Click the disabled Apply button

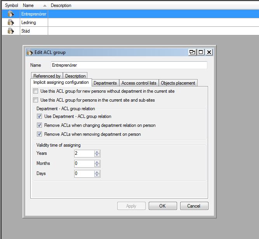[131, 206]
